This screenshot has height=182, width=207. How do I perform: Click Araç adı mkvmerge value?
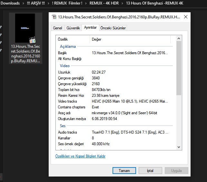pos(124,113)
